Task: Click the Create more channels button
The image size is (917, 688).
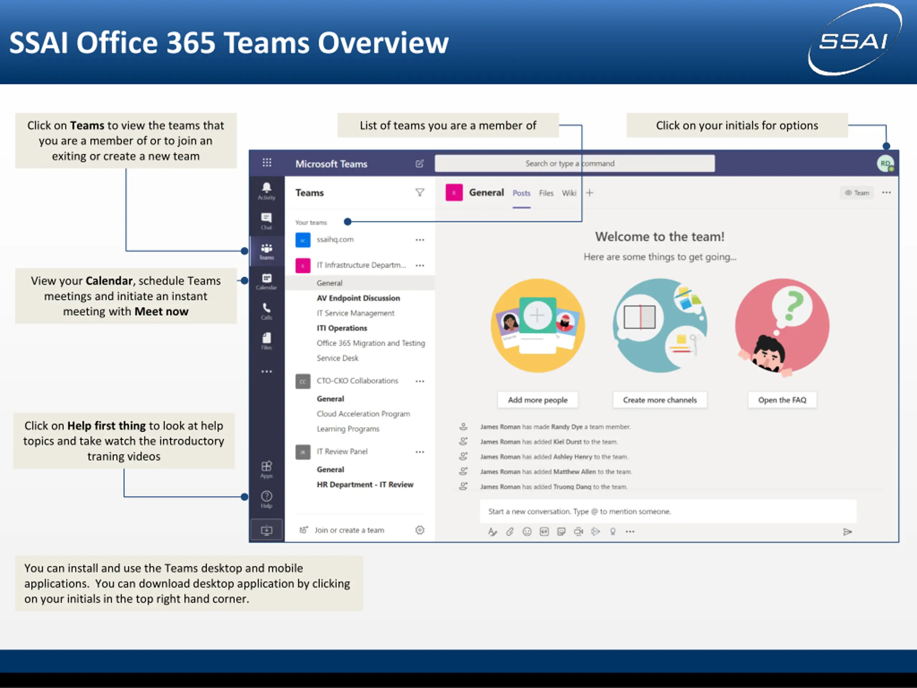Action: (x=660, y=400)
